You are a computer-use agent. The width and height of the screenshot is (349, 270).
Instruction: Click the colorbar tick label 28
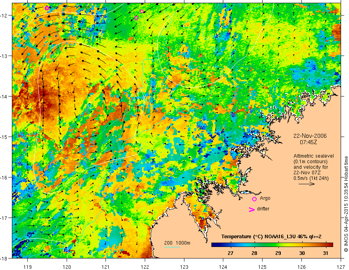click(254, 253)
